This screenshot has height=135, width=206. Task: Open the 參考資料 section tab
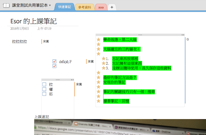[85, 7]
